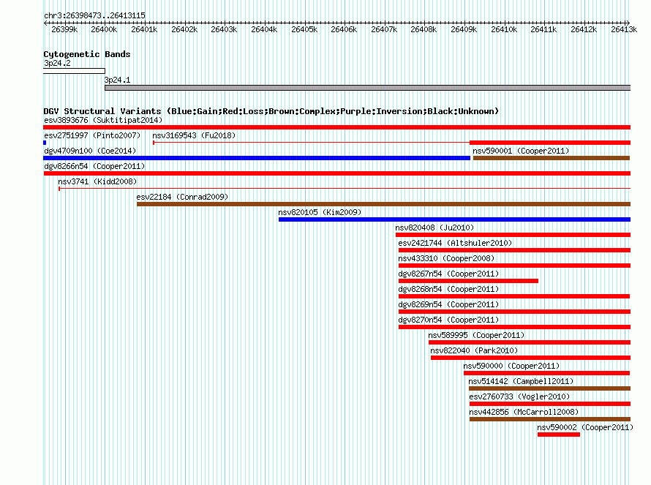Click the ruler's right end arrow

(628, 23)
